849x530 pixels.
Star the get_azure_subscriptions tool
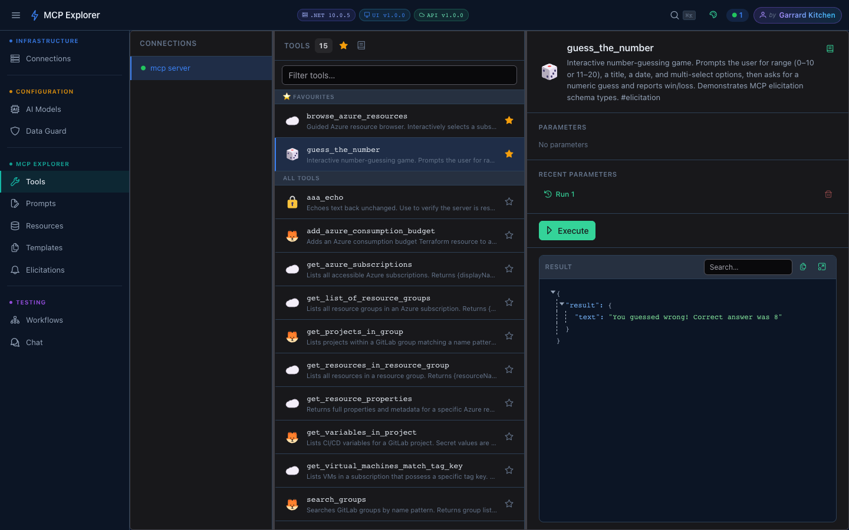coord(509,269)
